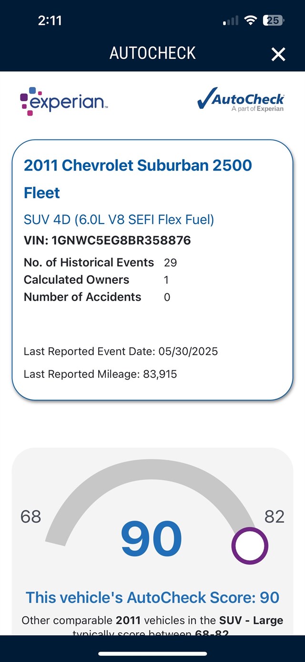Tap the Calculated Owners row
The width and height of the screenshot is (305, 662).
[96, 279]
